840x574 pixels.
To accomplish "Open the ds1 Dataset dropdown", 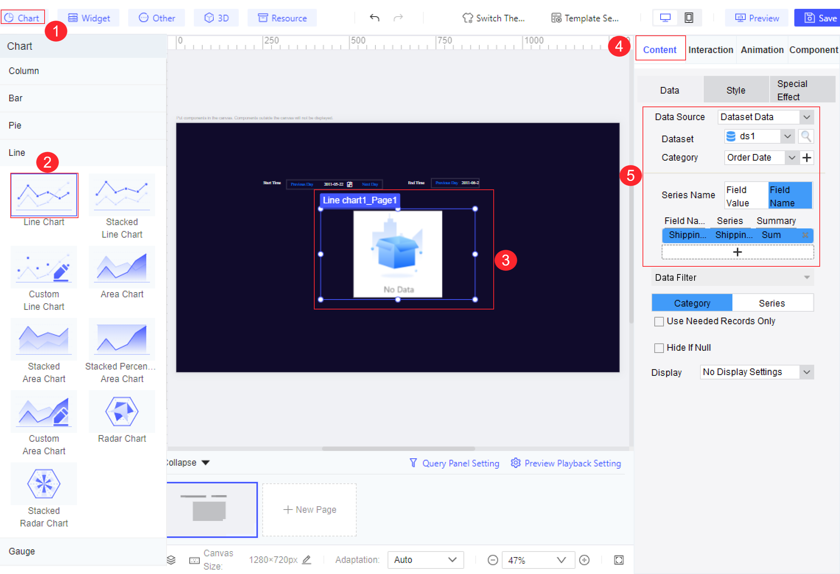I will pos(759,136).
